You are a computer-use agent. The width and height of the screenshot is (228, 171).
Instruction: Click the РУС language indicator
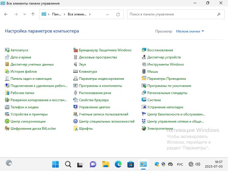coord(180,164)
